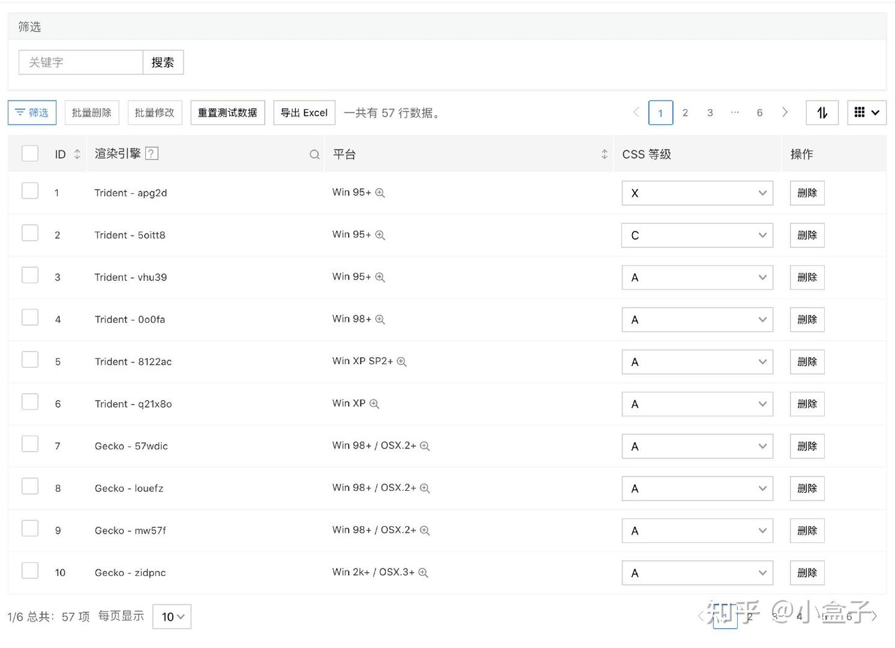Click the search magnifier in 渲染引擎 column header
Screen dimensions: 895x648
(x=314, y=155)
